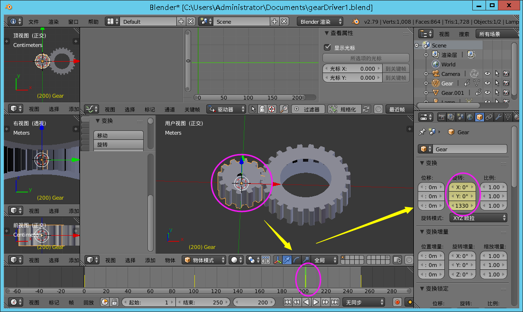Click the pin icon in properties panel
The image size is (523, 312).
pos(422,132)
